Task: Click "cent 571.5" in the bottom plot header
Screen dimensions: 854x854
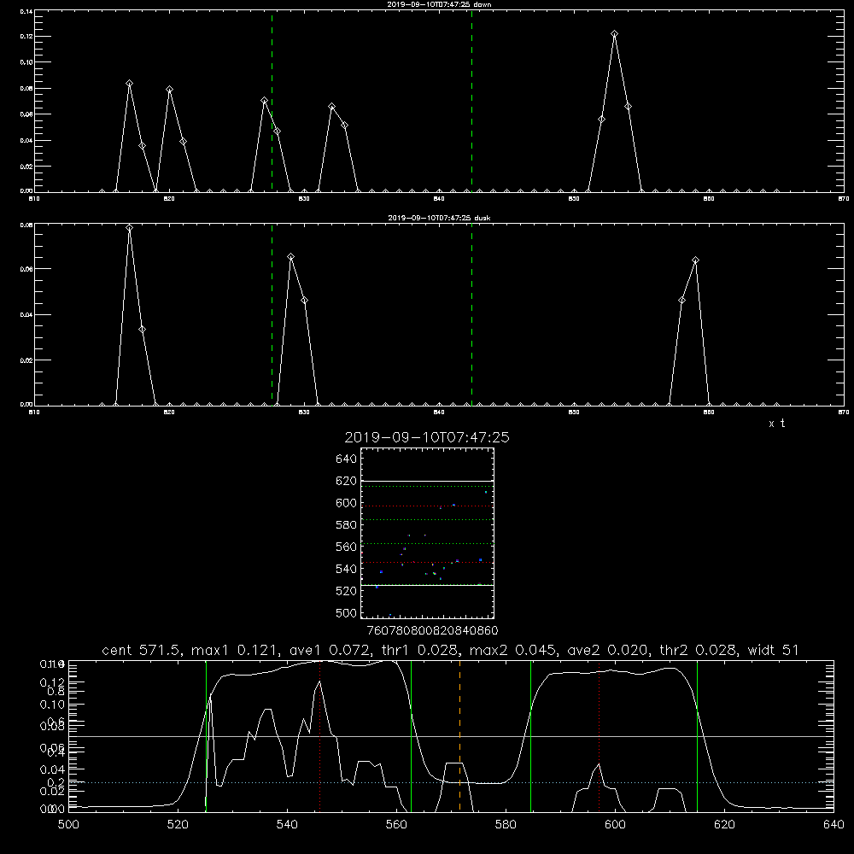Action: 142,650
